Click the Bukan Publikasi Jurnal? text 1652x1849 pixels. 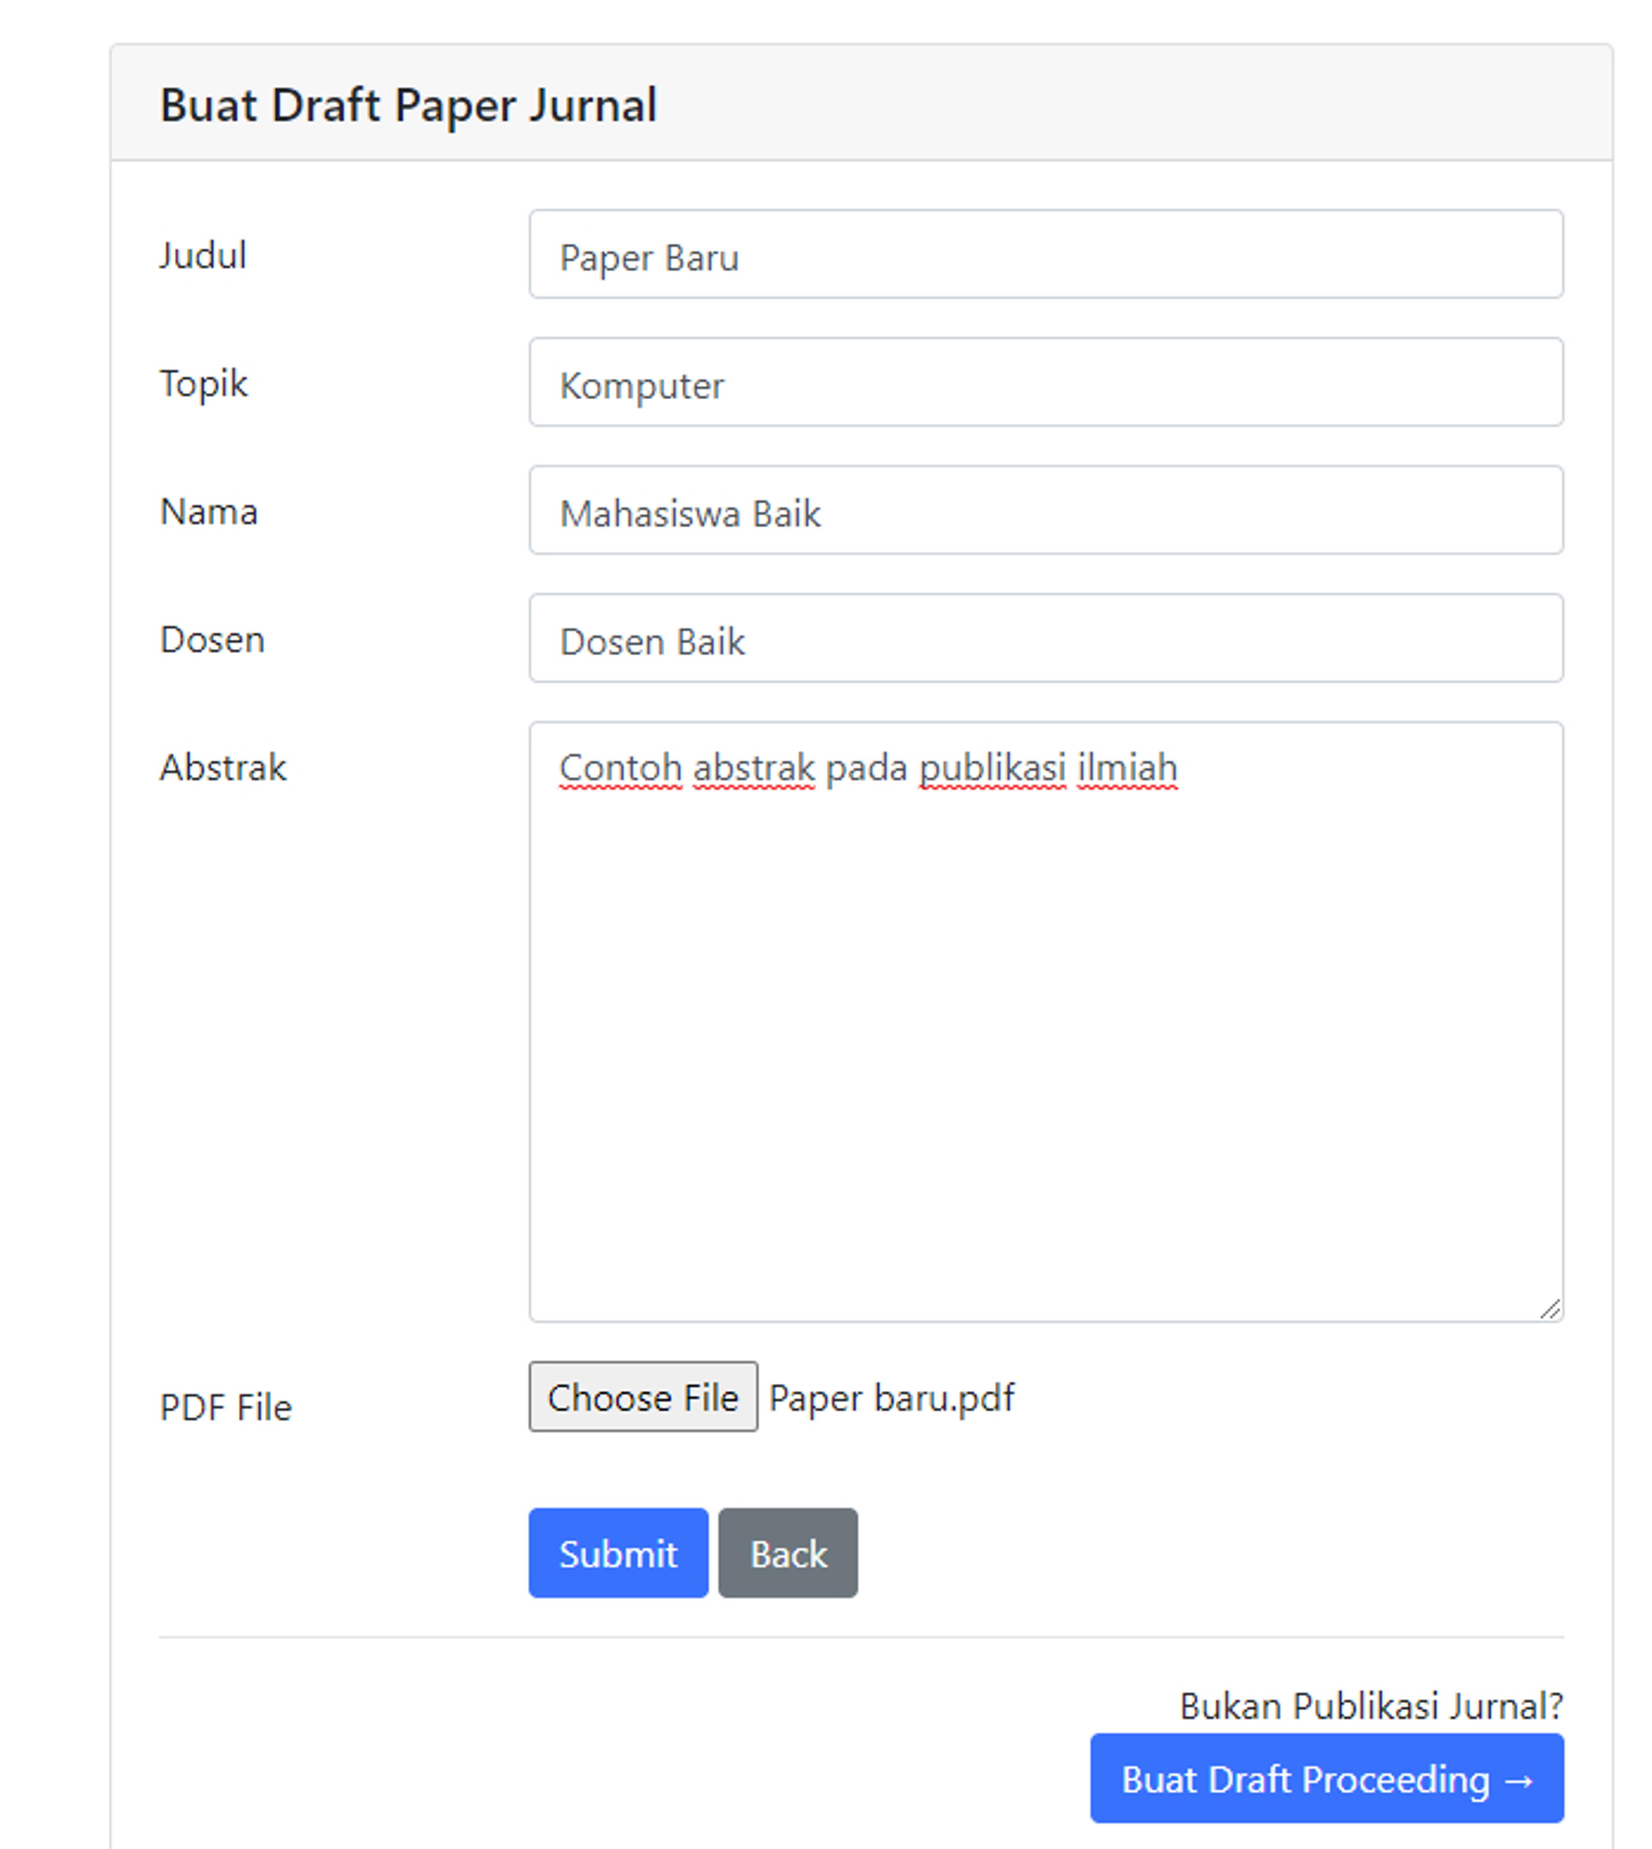point(1371,1706)
